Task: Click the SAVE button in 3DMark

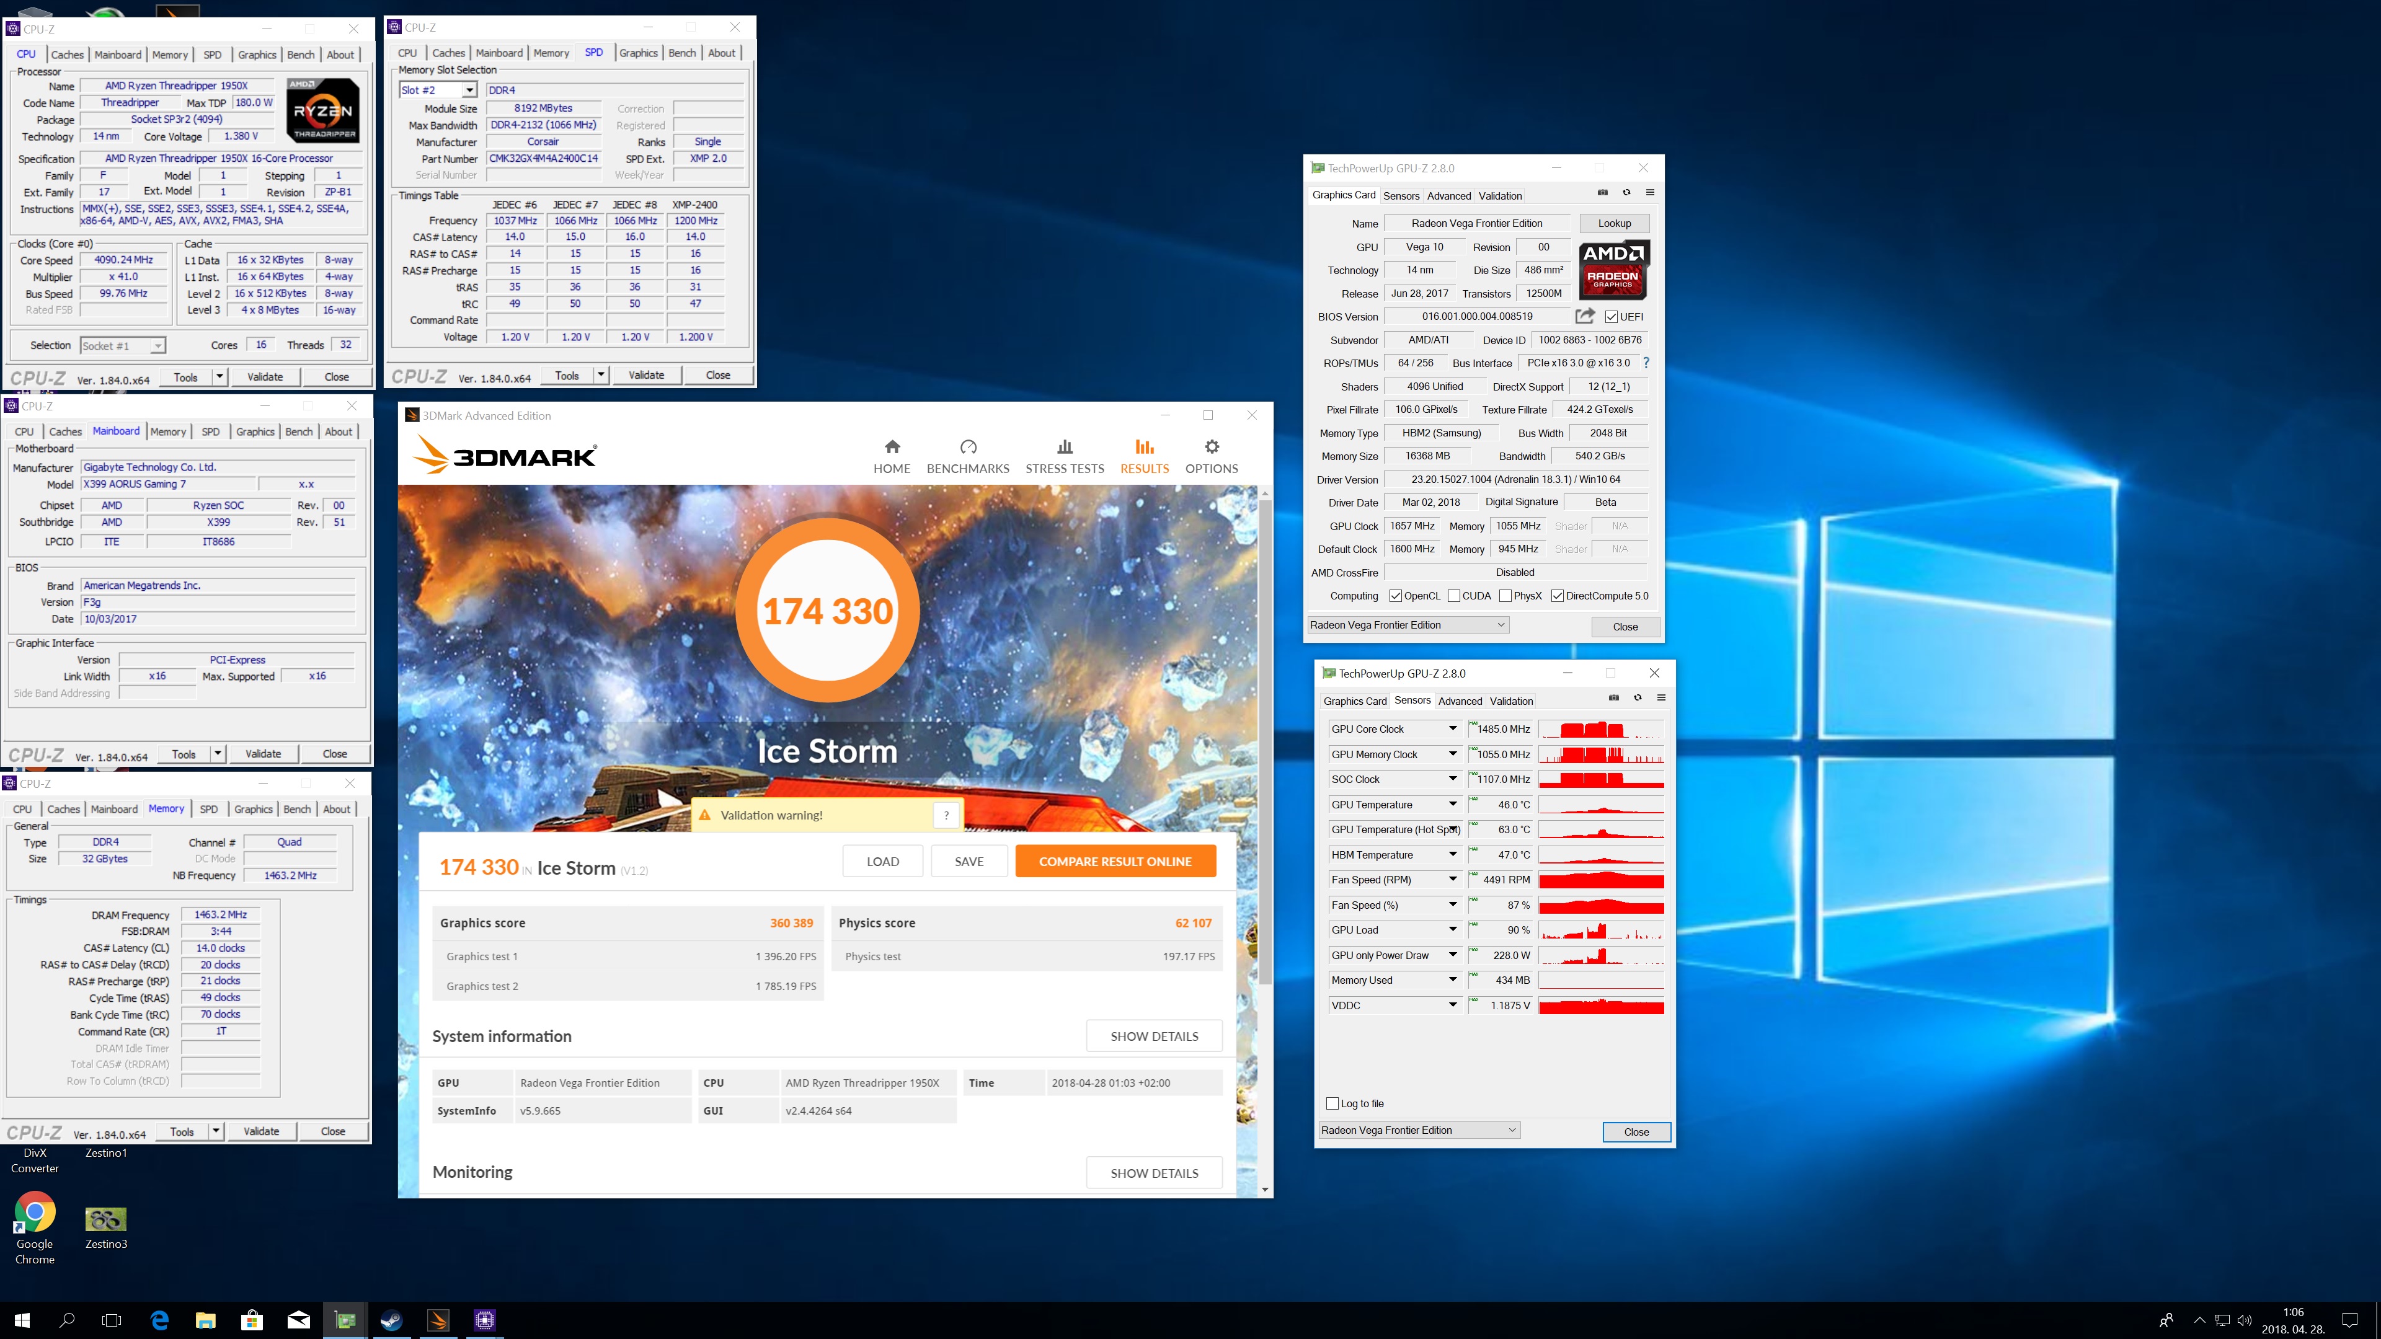Action: 969,861
